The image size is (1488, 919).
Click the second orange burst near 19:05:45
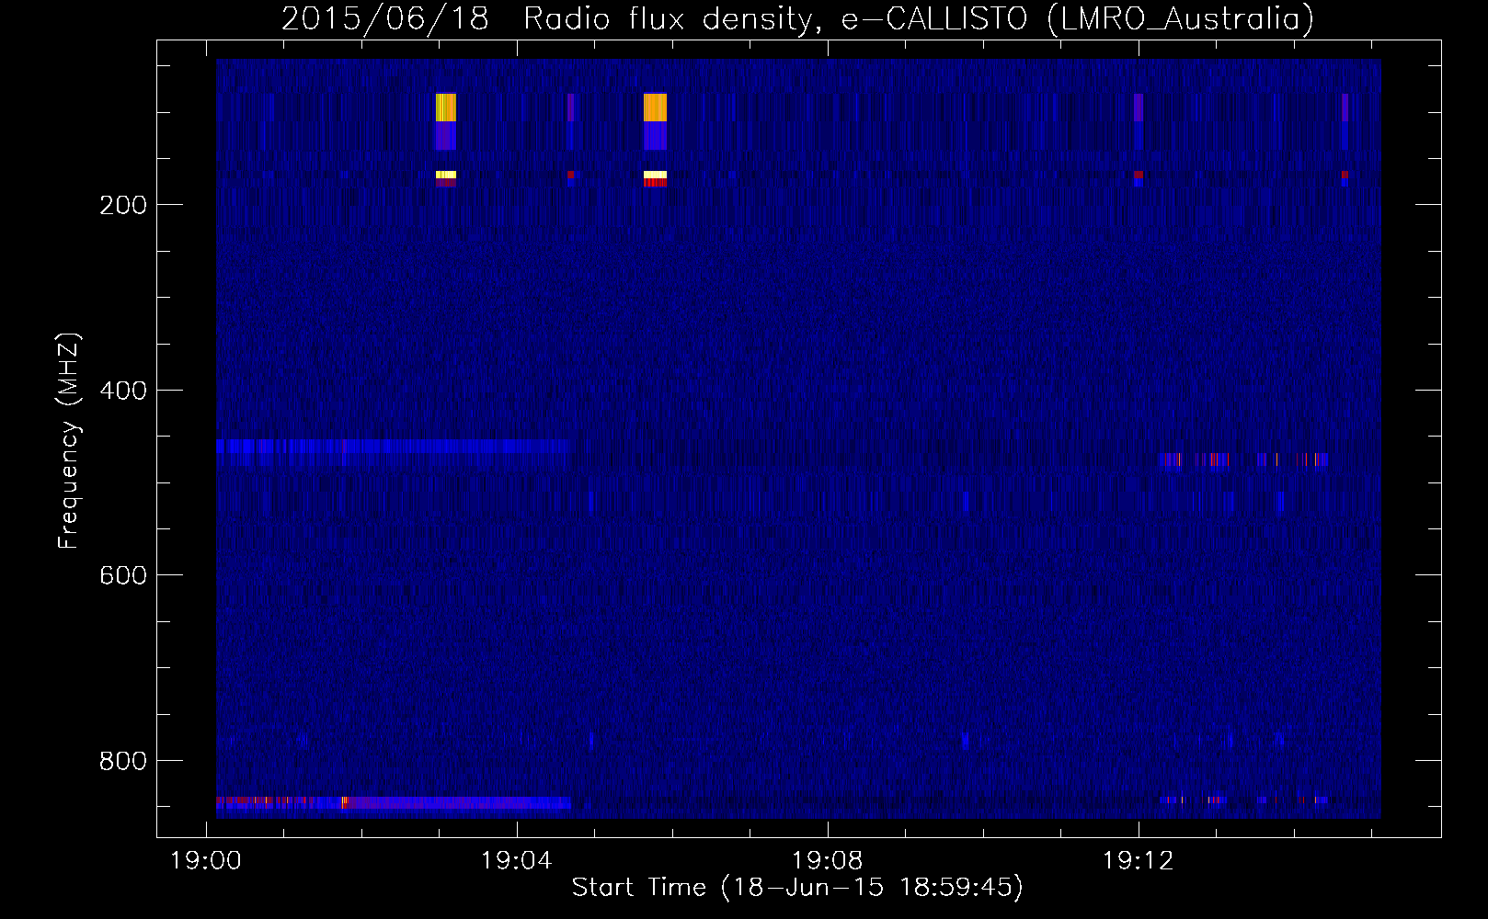655,108
